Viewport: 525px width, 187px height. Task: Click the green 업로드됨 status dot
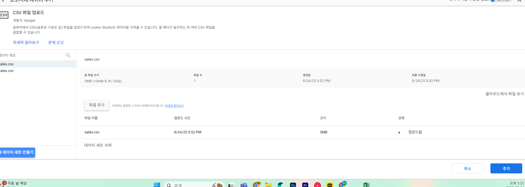coord(399,133)
